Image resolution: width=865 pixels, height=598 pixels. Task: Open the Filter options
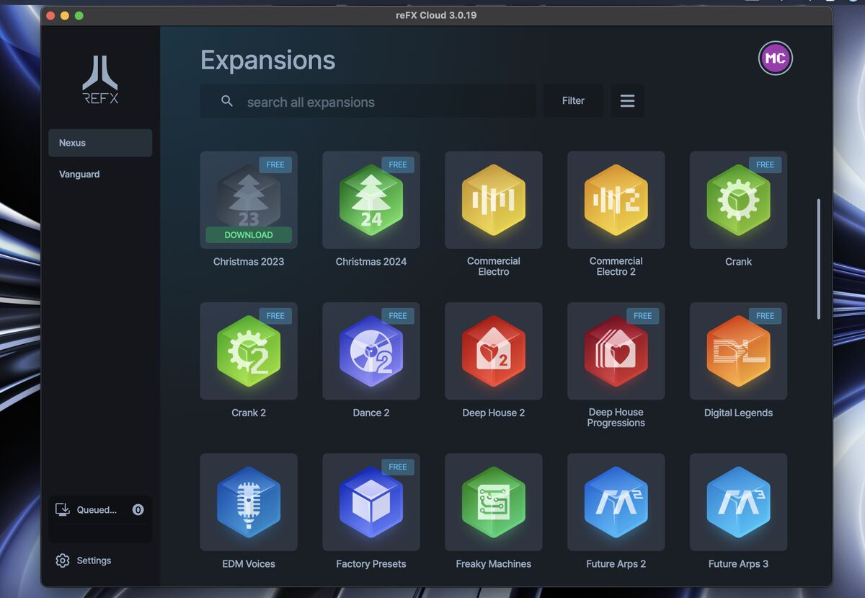click(573, 101)
